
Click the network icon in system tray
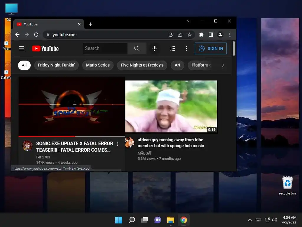point(267,220)
